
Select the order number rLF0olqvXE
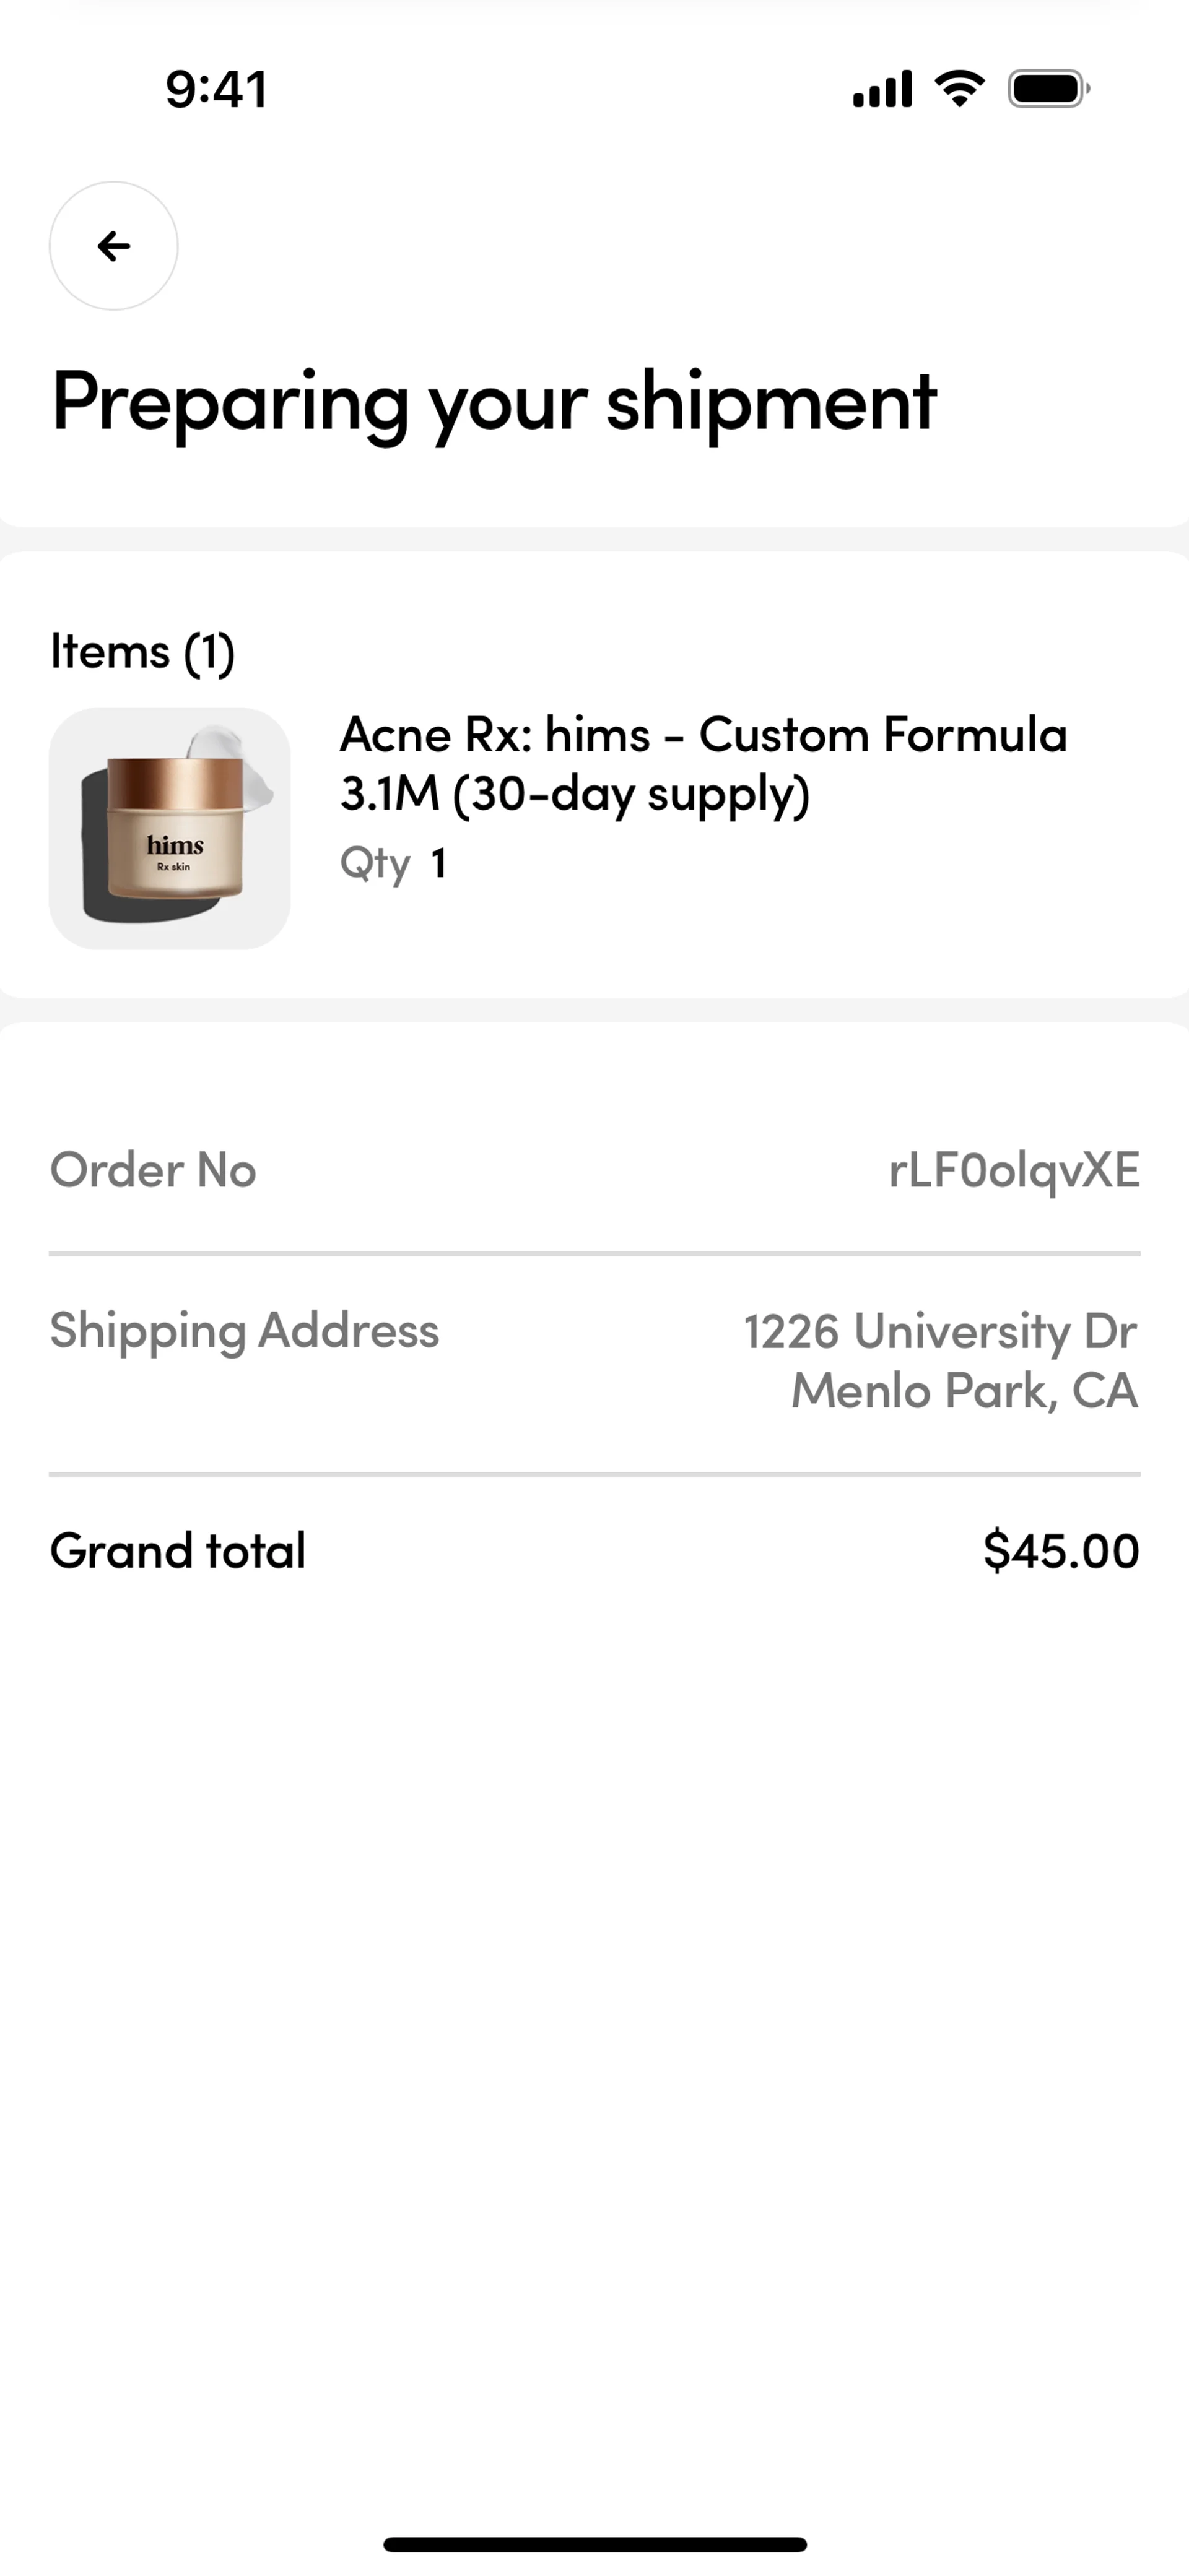coord(1013,1170)
